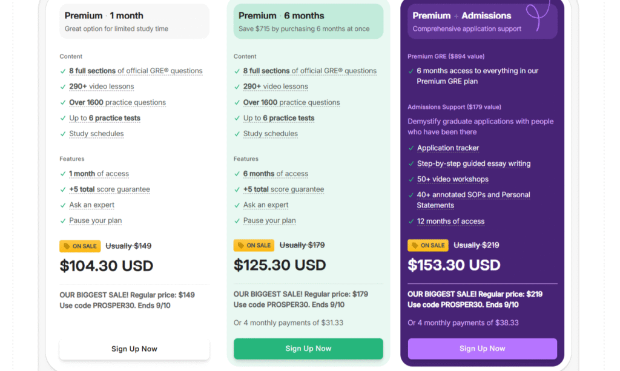Click the ON SALE tag icon in the 1 month plan
Image resolution: width=620 pixels, height=371 pixels.
[x=67, y=246]
